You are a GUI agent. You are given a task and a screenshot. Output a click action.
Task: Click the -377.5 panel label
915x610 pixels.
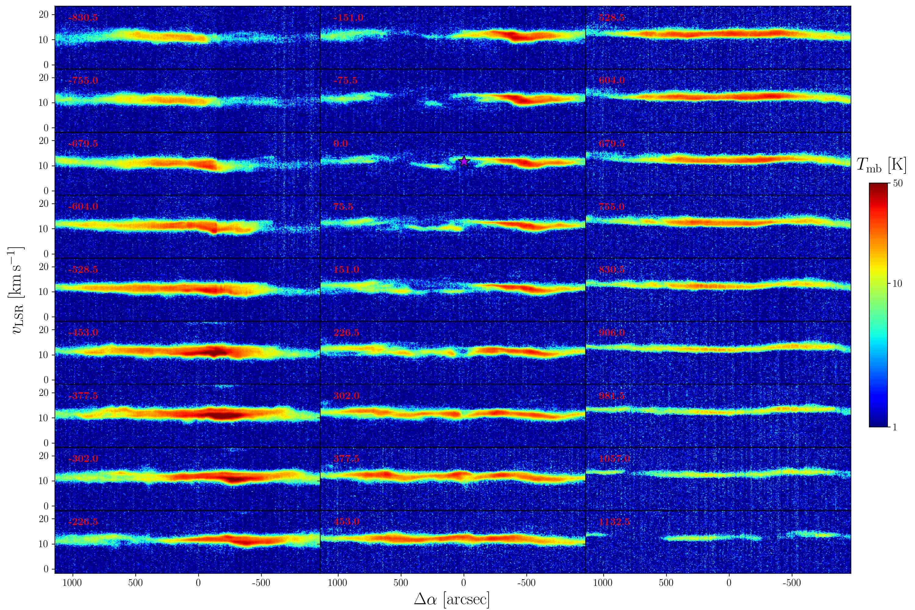coord(83,396)
